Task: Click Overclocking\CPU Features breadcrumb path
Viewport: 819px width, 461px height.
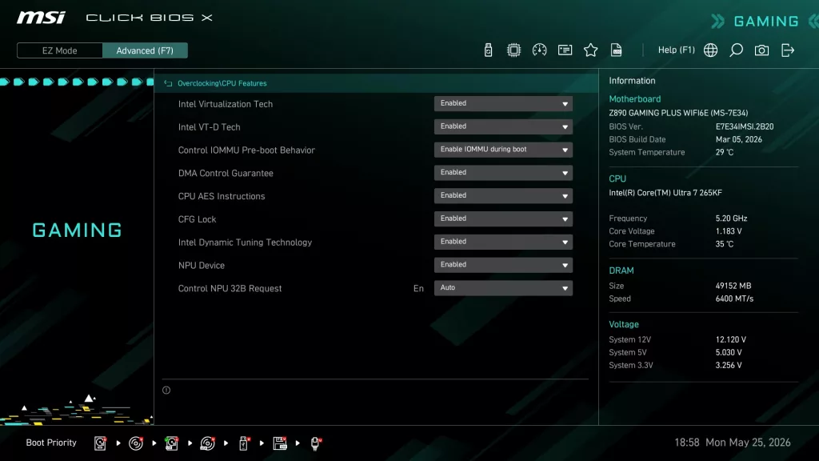Action: (222, 83)
